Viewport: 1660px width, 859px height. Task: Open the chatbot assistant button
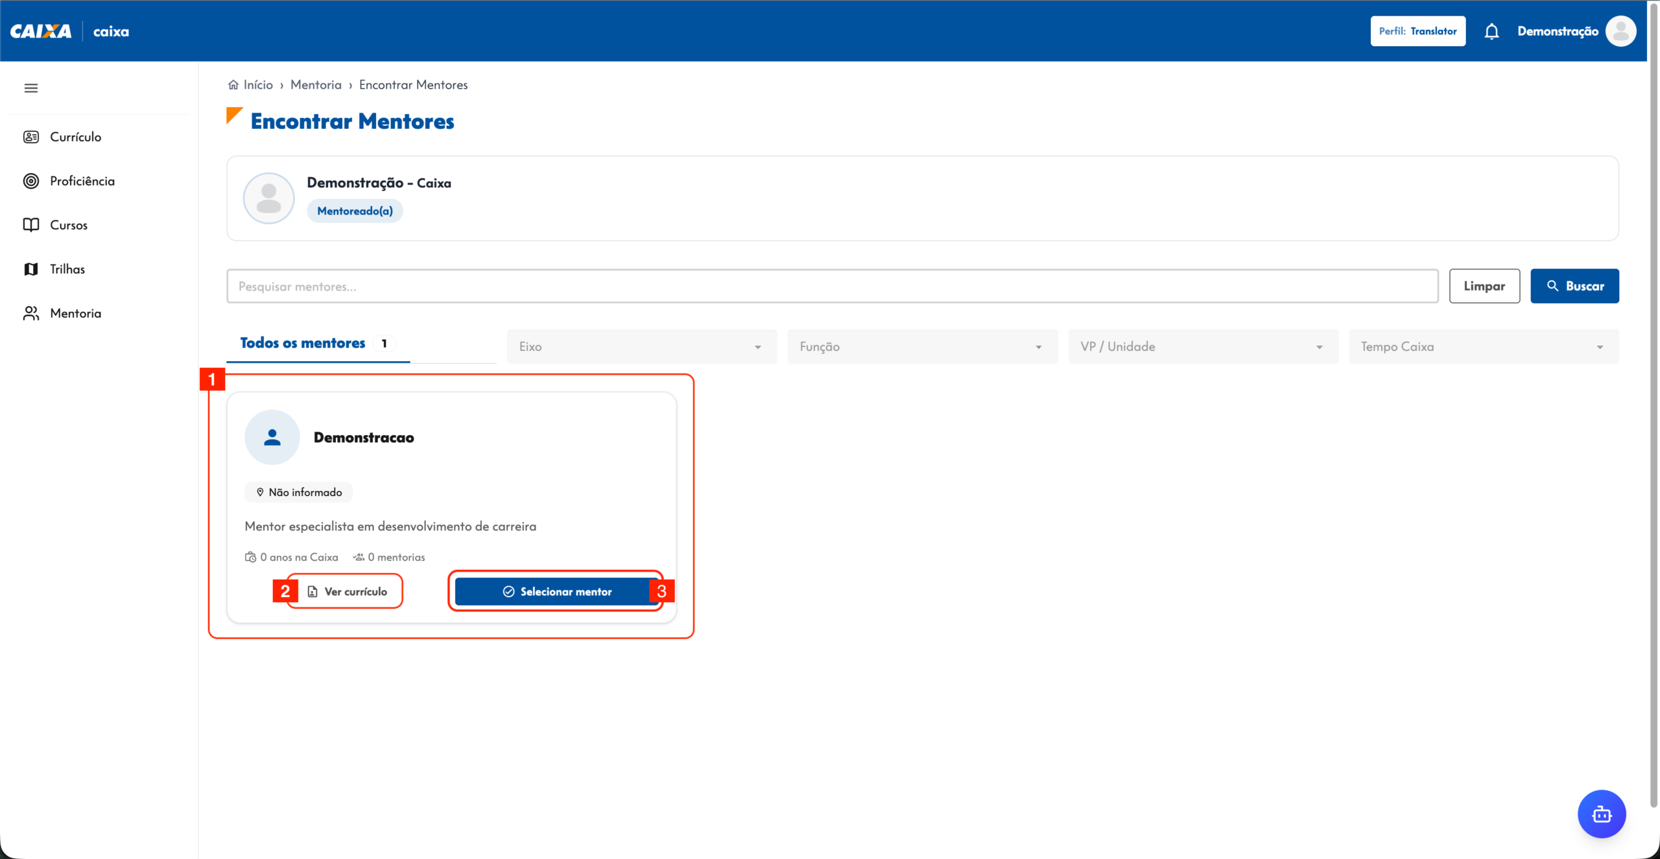click(1602, 814)
